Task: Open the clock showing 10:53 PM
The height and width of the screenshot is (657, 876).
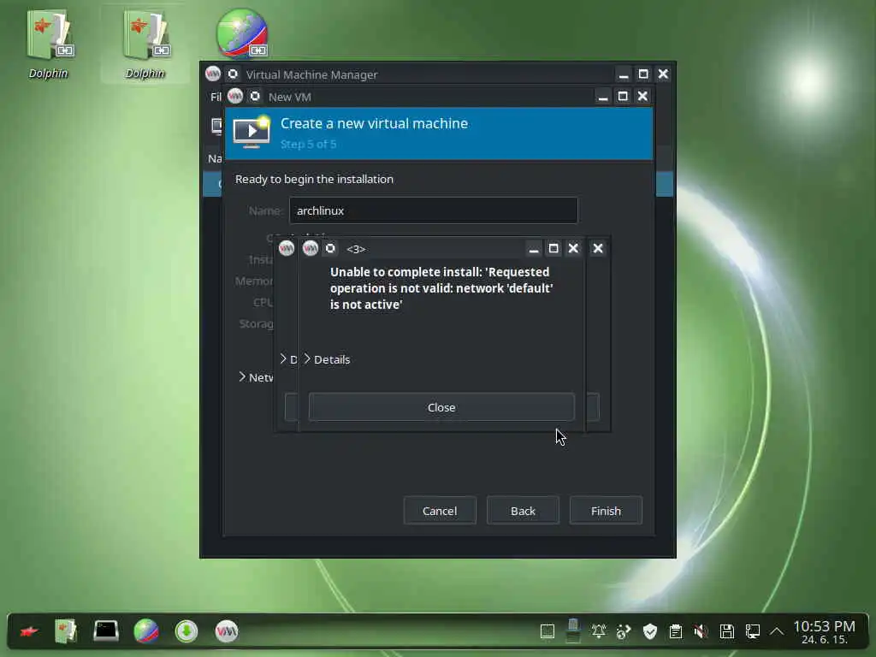Action: pyautogui.click(x=824, y=632)
